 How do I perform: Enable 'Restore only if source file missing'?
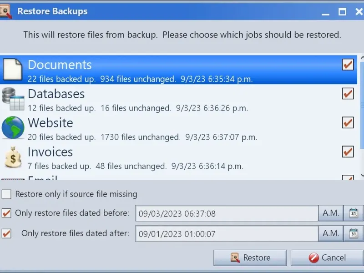tap(6, 194)
